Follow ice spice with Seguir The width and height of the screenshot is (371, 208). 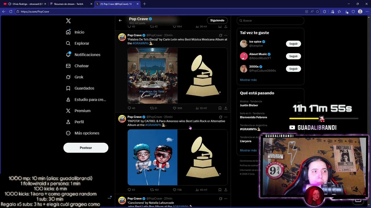tap(293, 44)
